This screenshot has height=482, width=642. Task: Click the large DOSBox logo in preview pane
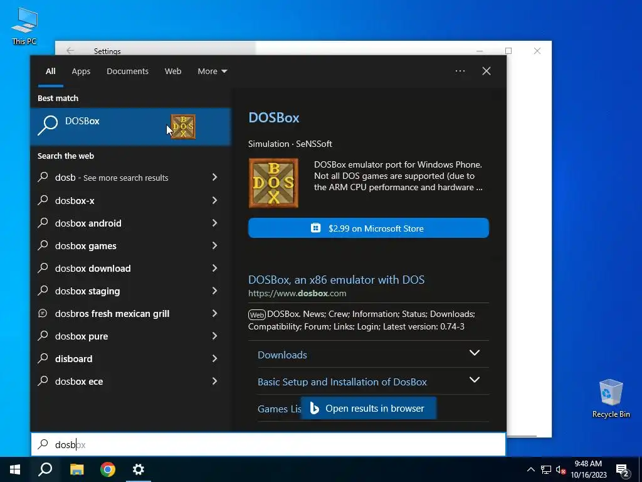coord(273,183)
